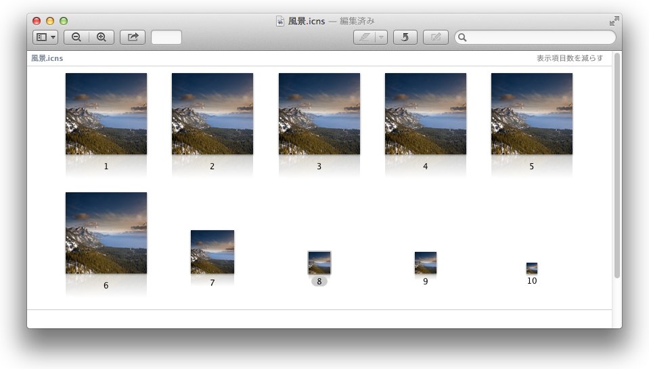Select thumbnail 5
The height and width of the screenshot is (369, 649).
[532, 114]
